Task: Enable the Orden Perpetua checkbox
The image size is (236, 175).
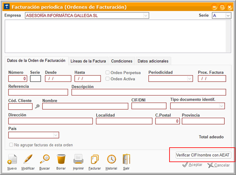Action: (x=108, y=73)
